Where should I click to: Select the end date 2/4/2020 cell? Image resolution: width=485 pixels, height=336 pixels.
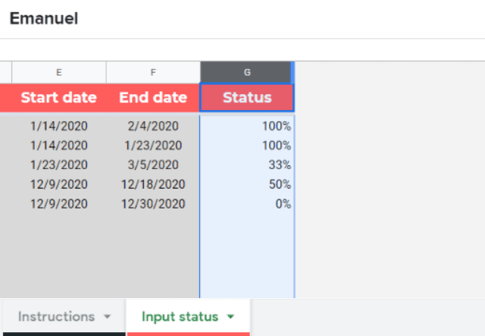click(153, 126)
